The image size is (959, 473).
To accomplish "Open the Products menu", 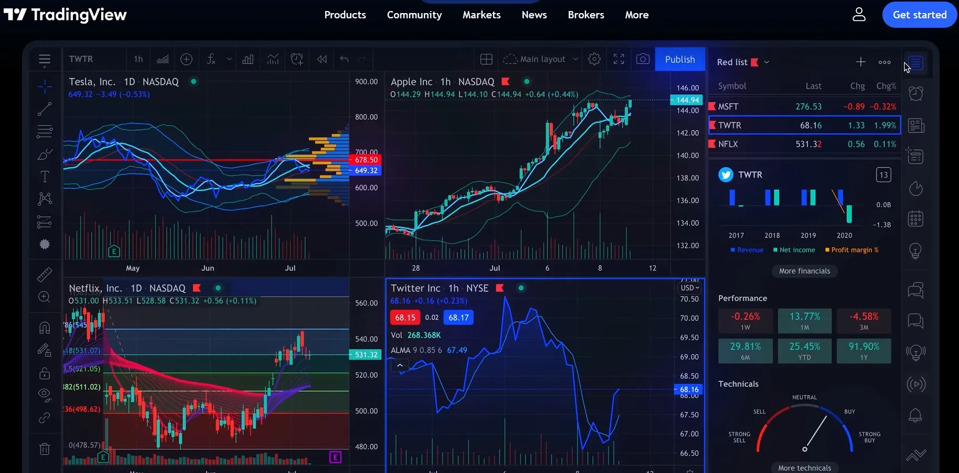I will point(345,15).
